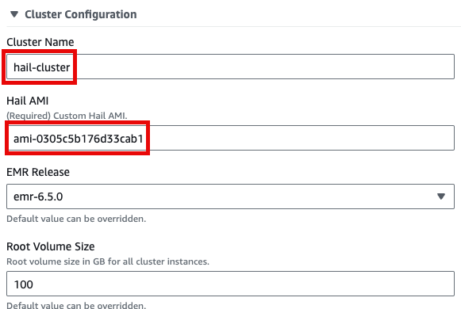Click the Cluster Configuration heading text
This screenshot has height=309, width=461.
pyautogui.click(x=81, y=14)
